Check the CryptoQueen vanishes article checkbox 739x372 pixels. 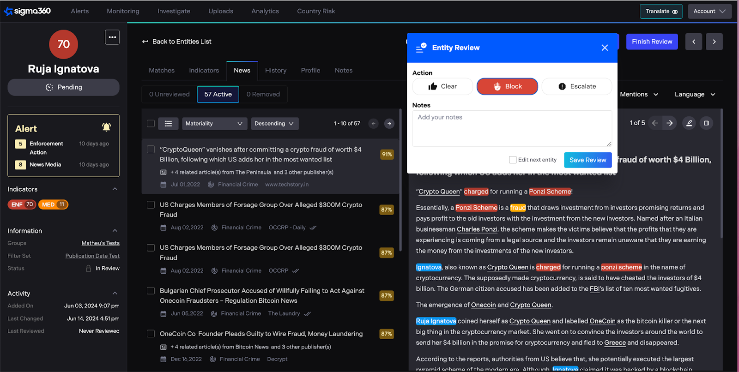click(x=151, y=150)
